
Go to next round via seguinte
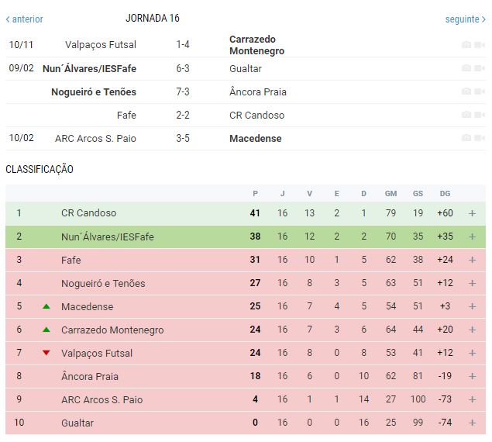465,19
